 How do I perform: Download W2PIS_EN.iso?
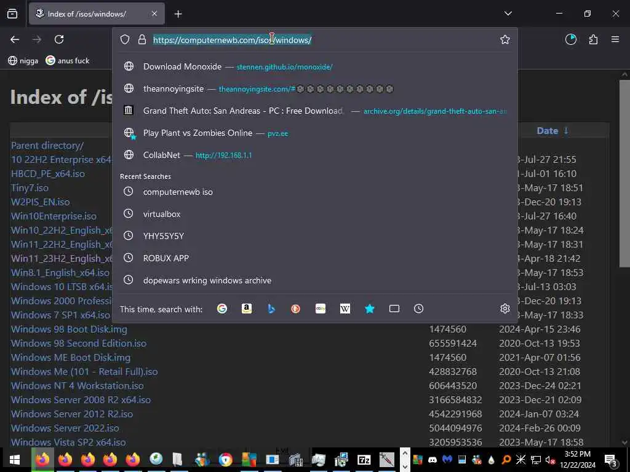tap(40, 202)
